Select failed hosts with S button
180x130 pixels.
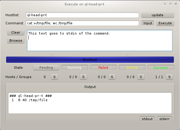[112, 77]
